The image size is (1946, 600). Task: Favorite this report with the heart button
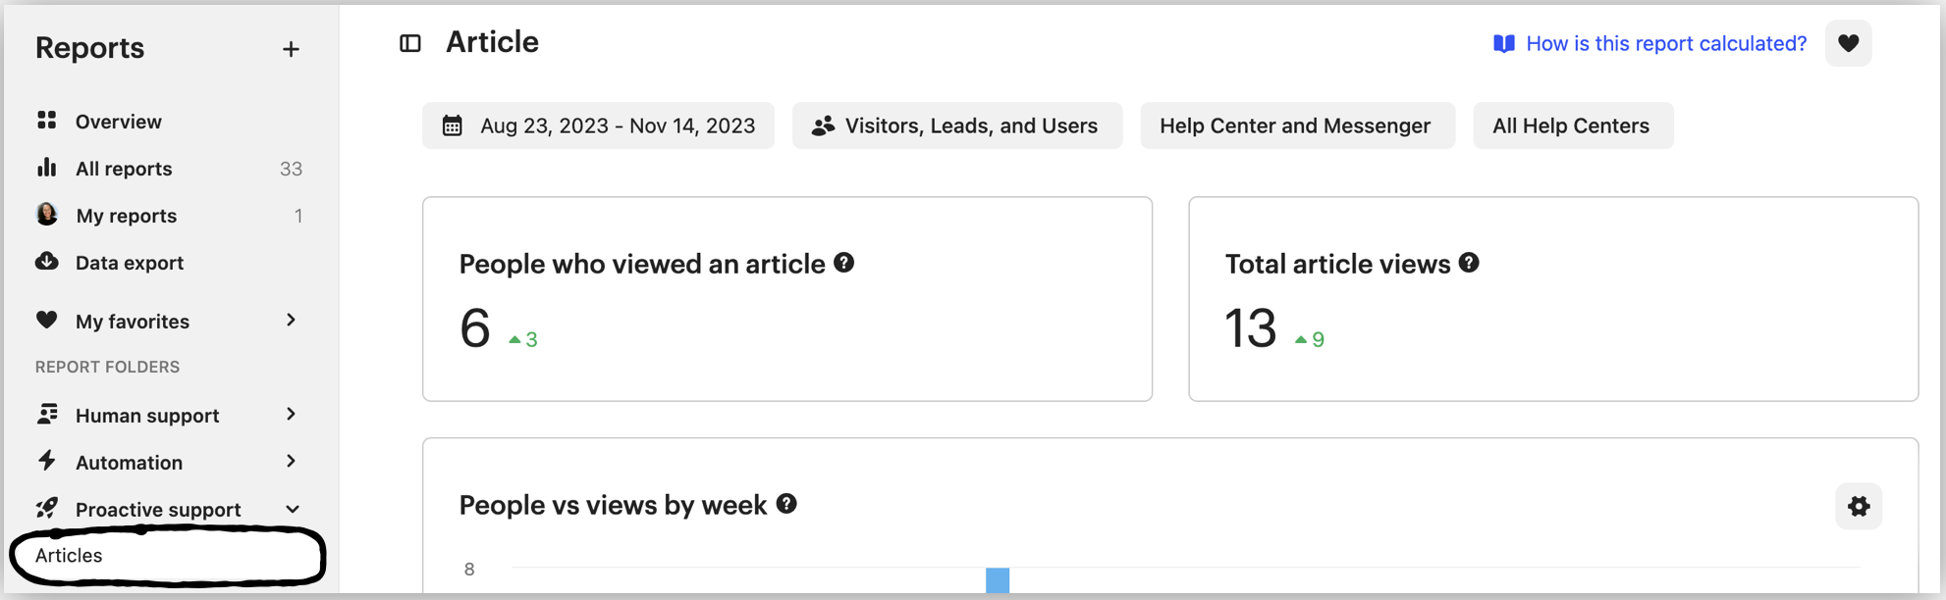(x=1848, y=43)
